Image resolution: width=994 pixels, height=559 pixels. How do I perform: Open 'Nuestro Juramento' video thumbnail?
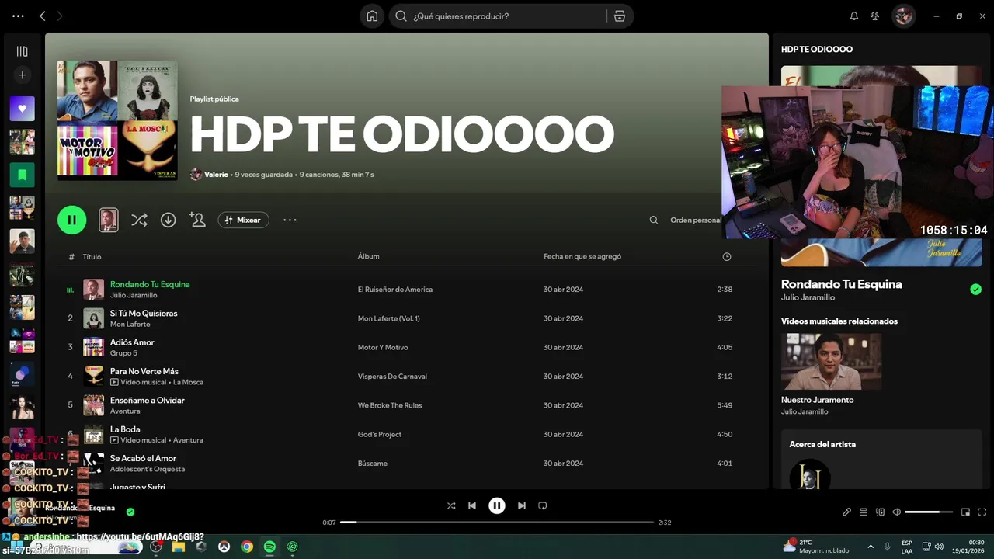(831, 362)
